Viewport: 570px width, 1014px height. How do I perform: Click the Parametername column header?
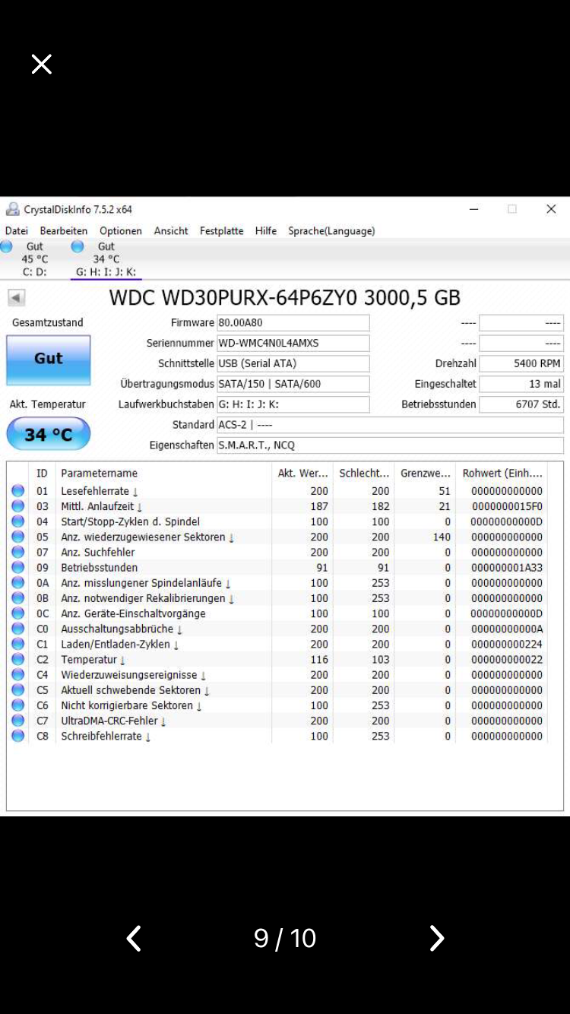163,474
